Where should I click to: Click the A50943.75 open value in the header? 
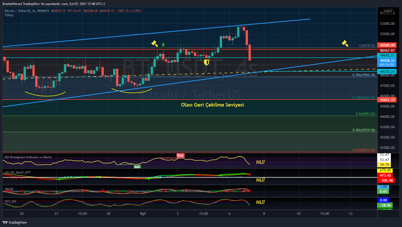click(58, 11)
